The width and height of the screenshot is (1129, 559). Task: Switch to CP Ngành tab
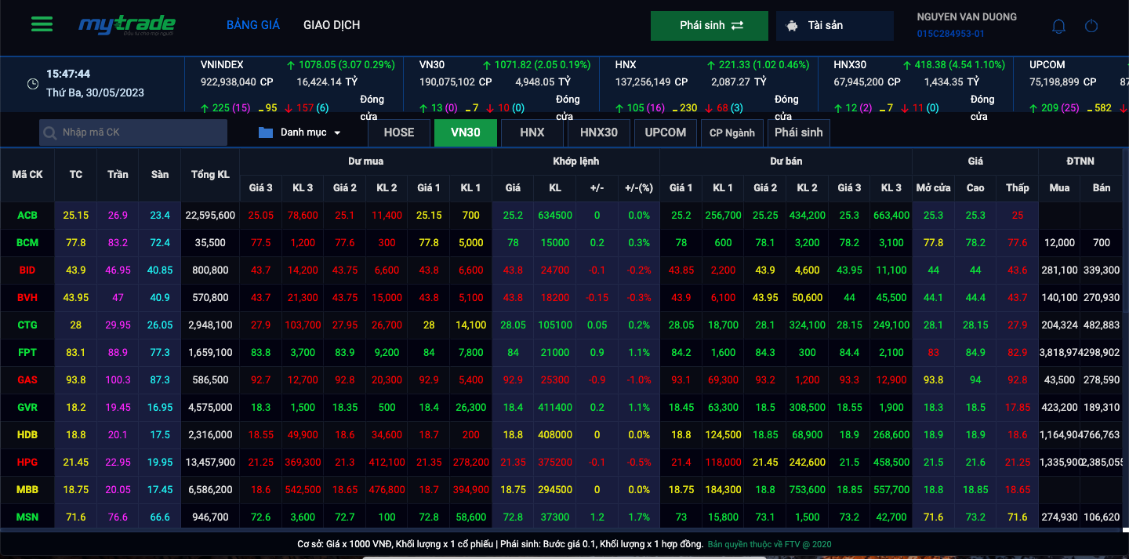pyautogui.click(x=731, y=132)
